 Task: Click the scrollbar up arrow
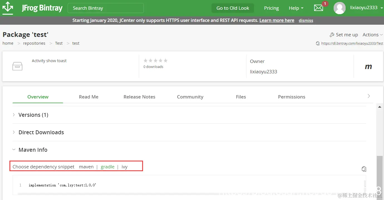(x=380, y=106)
